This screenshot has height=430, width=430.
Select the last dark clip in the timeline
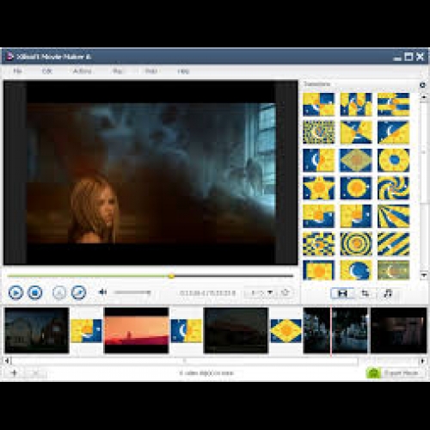click(x=399, y=330)
